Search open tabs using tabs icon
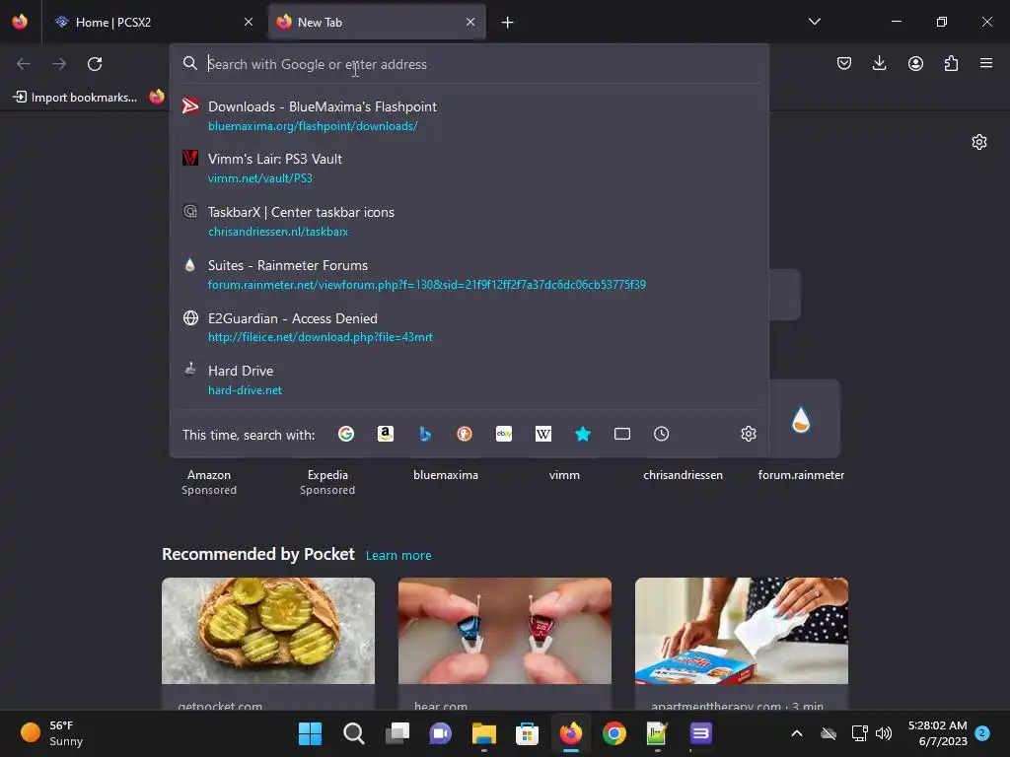Viewport: 1010px width, 757px height. (622, 434)
